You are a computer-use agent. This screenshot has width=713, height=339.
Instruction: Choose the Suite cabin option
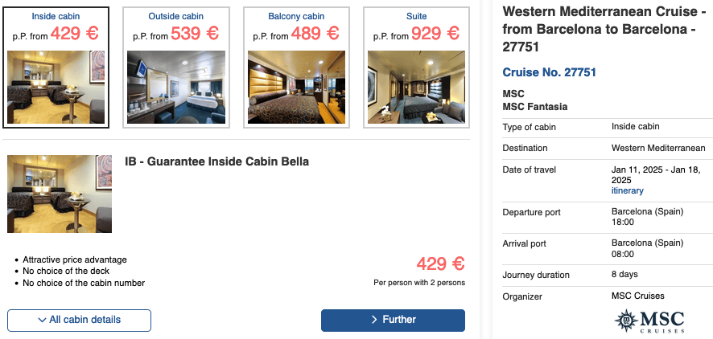tap(415, 16)
